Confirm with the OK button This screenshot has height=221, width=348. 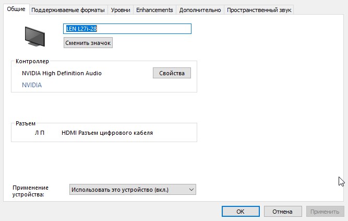tap(241, 212)
